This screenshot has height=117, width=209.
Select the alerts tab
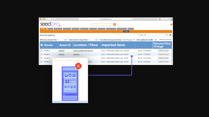pyautogui.click(x=43, y=29)
